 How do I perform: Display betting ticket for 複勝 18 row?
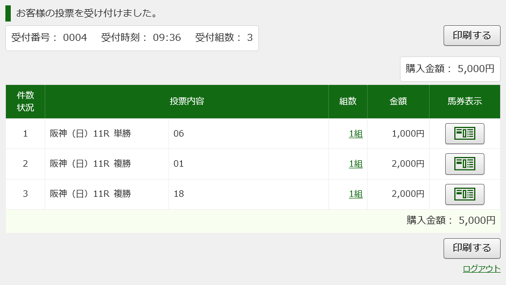[465, 194]
